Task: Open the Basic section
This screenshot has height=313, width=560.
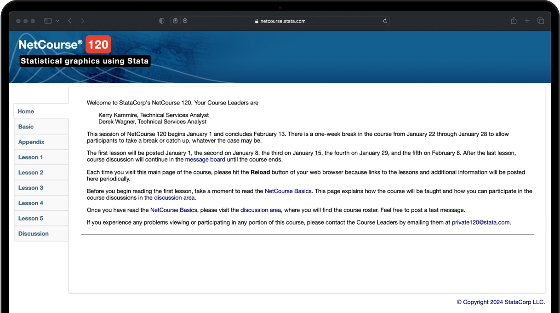Action: (26, 127)
